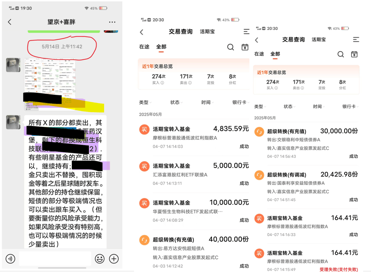Tap the 买入 info icon in middle screen

(x=162, y=83)
